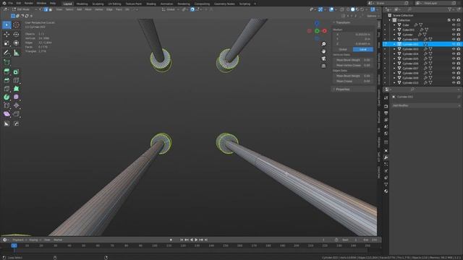Jump to timeline start button
Image resolution: width=463 pixels, height=260 pixels.
tap(182, 240)
